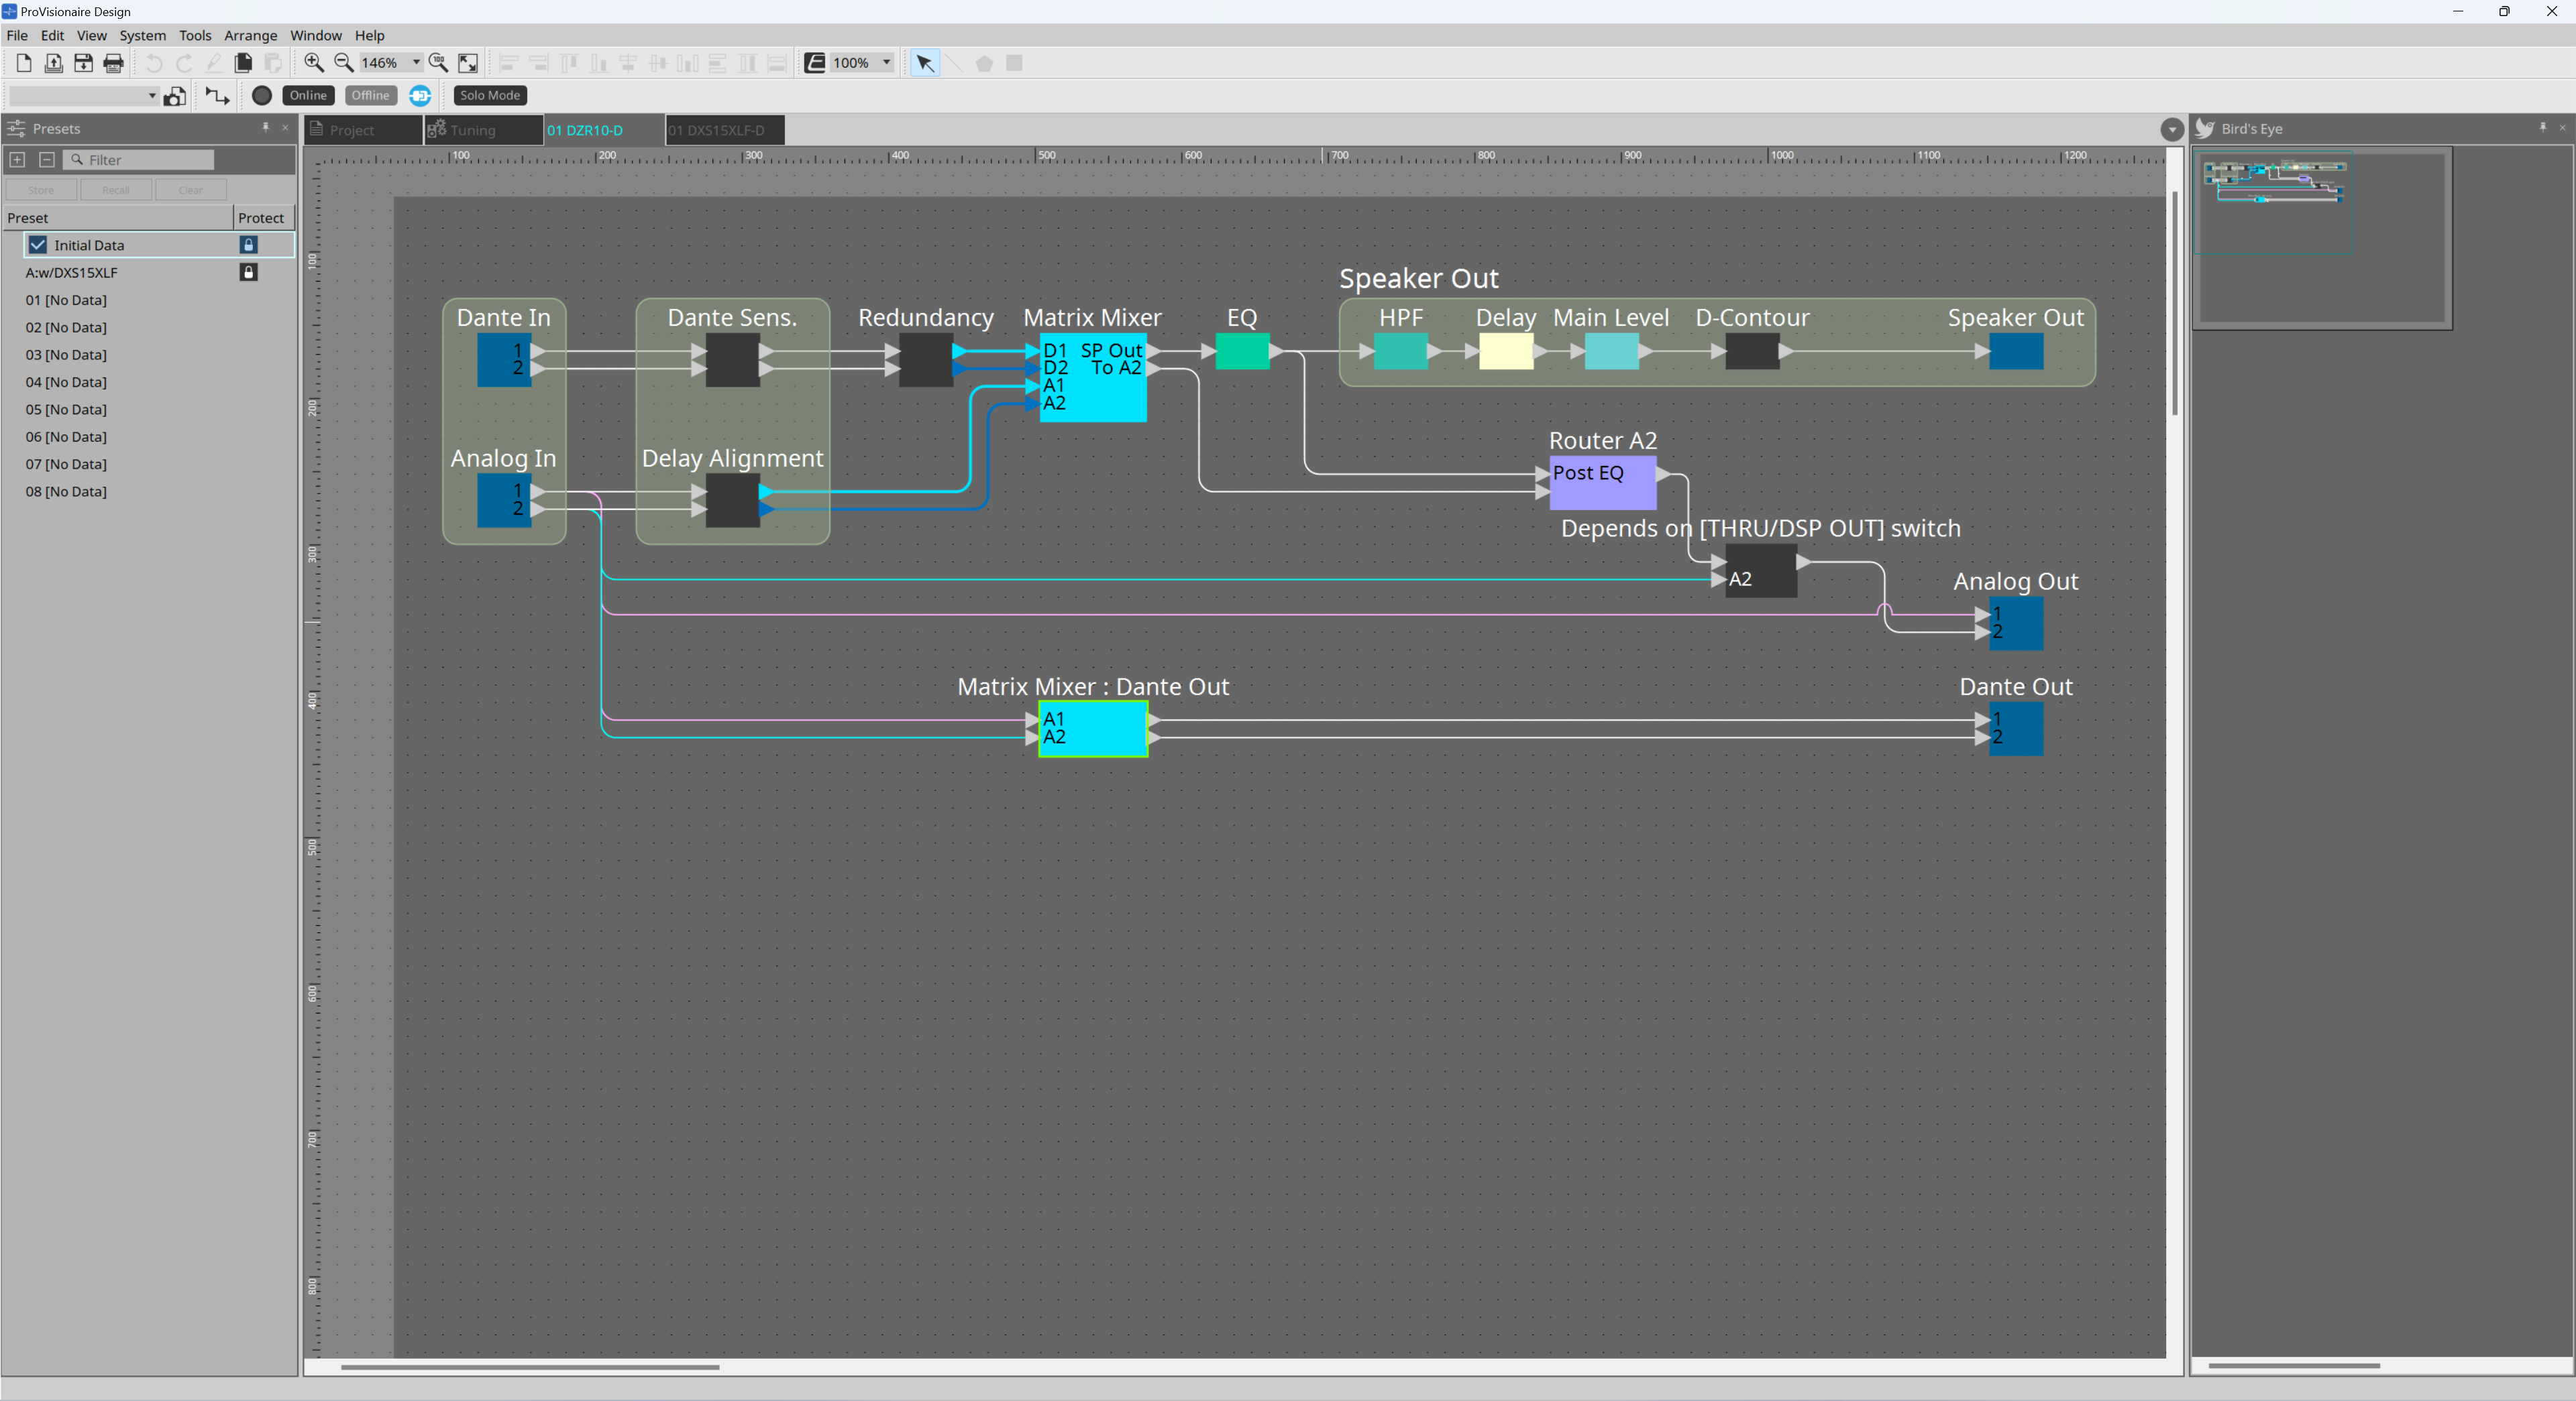Expand all presets with the plus button
This screenshot has width=2576, height=1401.
click(17, 160)
